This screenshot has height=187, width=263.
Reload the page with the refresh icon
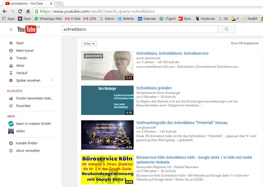tap(20, 11)
